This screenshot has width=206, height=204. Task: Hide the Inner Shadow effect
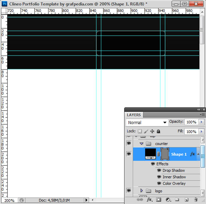[x=159, y=177]
